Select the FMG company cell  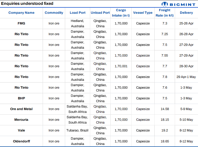point(21,23)
